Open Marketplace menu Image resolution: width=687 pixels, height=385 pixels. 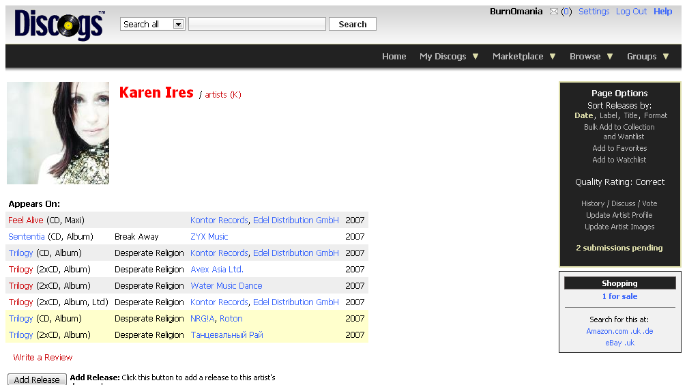[x=518, y=56]
